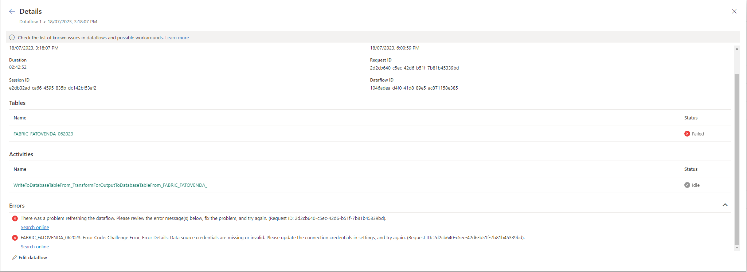
Task: Click the error icon beside 'There was a problem refreshing'
Action: point(15,218)
